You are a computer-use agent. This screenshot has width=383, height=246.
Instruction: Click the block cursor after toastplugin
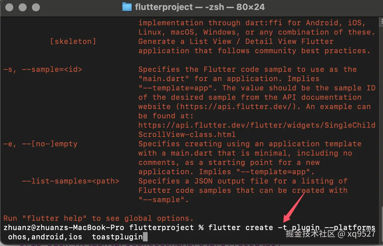[x=145, y=237]
